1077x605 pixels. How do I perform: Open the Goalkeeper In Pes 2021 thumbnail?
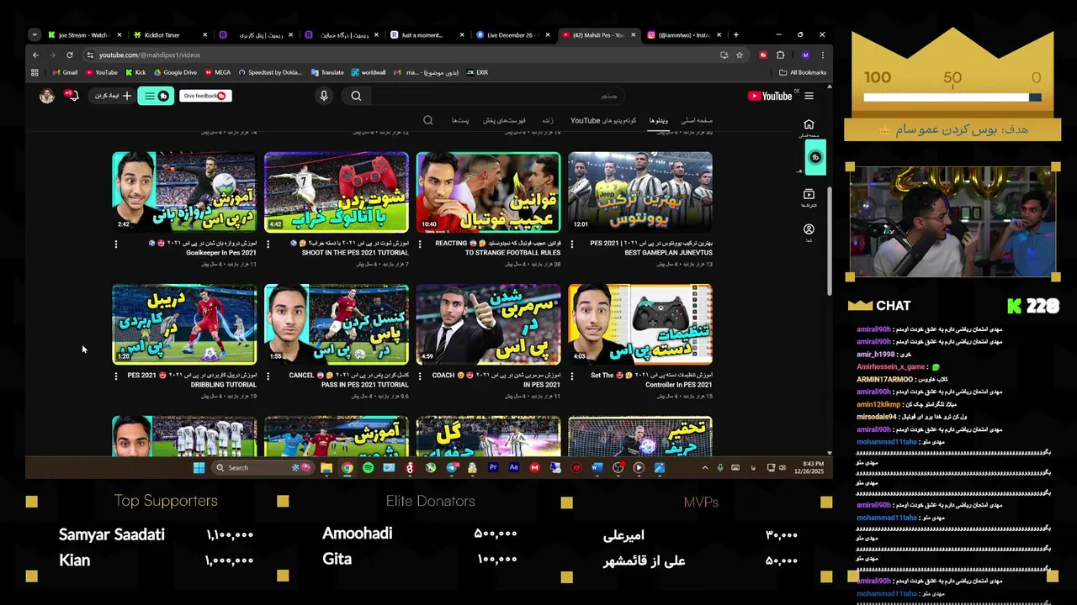tap(184, 192)
